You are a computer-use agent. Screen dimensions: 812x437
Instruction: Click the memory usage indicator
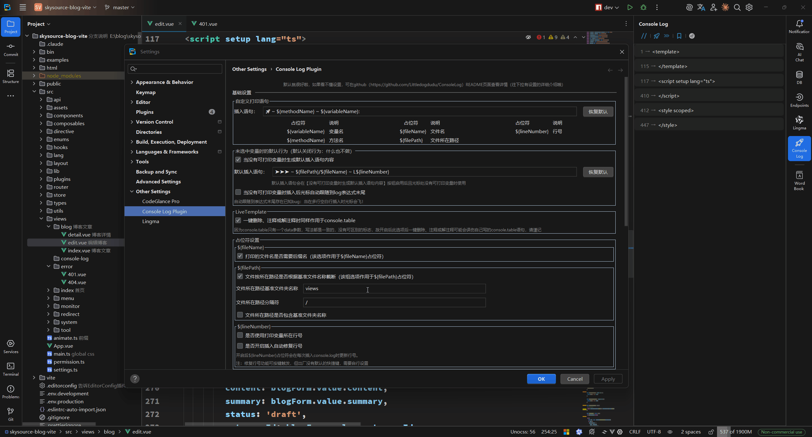point(736,432)
